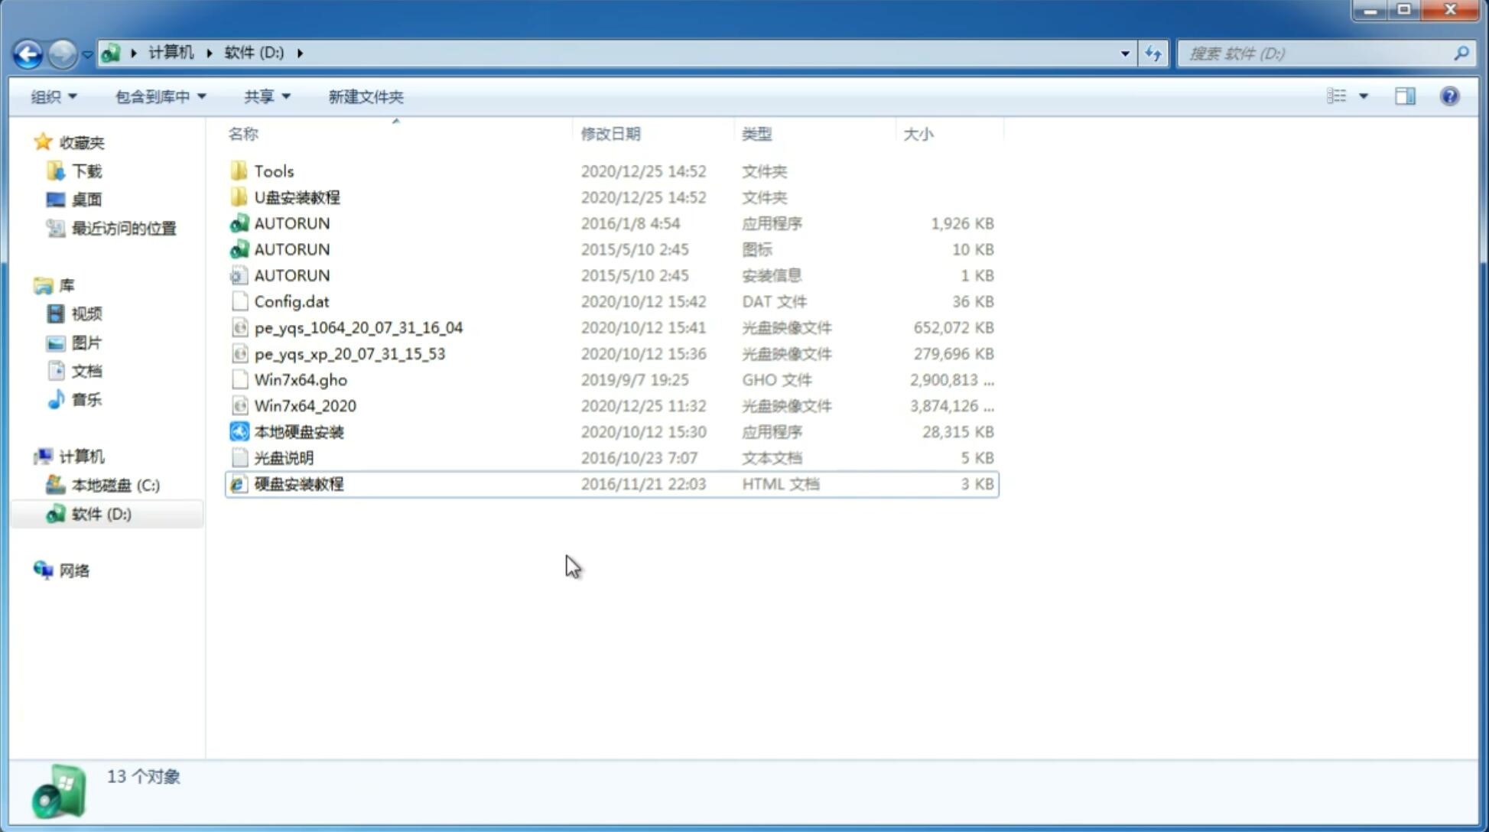Open 硬盘安装教程 HTML document

297,483
